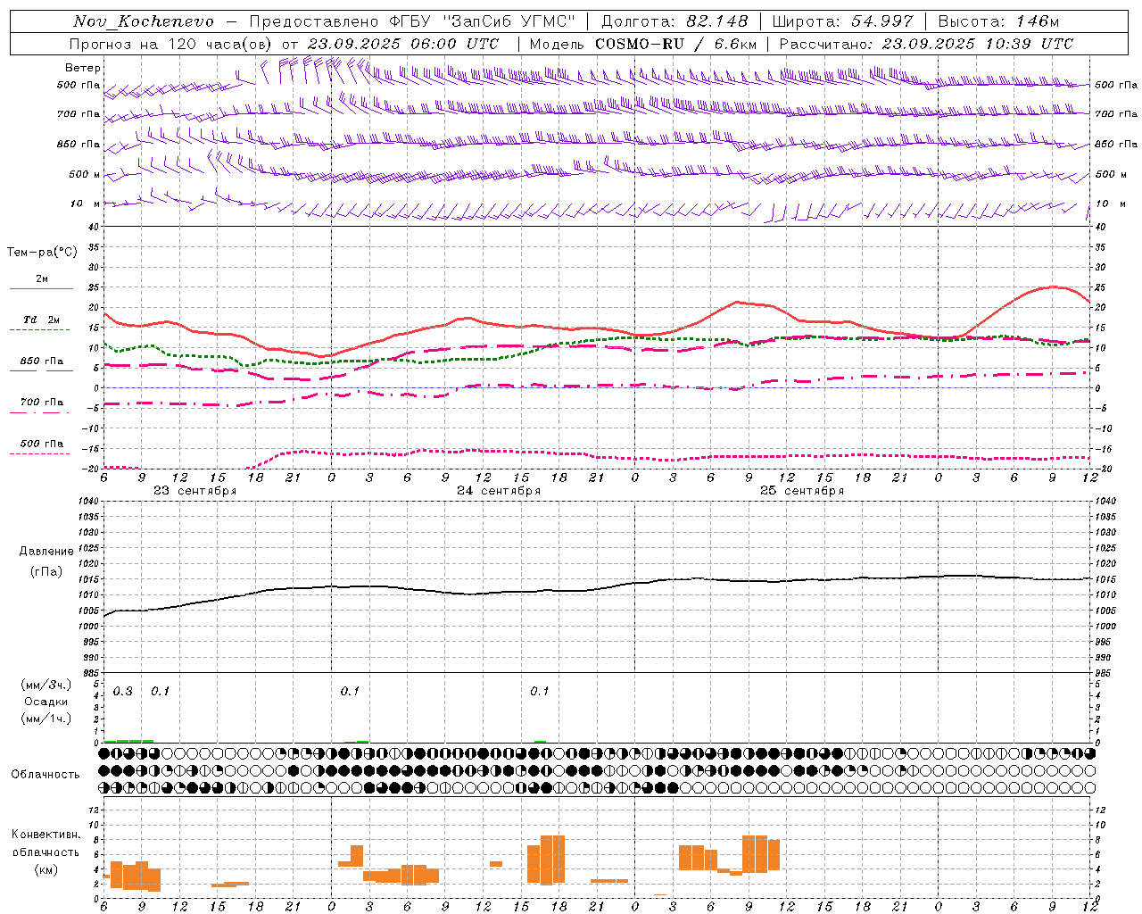Click the "(мм/3ч.)" precipitation unit label
Screen dimensions: 1142x914
[x=46, y=685]
